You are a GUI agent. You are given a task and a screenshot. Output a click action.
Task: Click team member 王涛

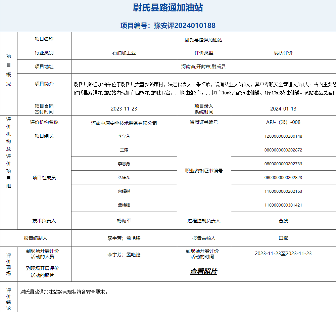click(124, 150)
